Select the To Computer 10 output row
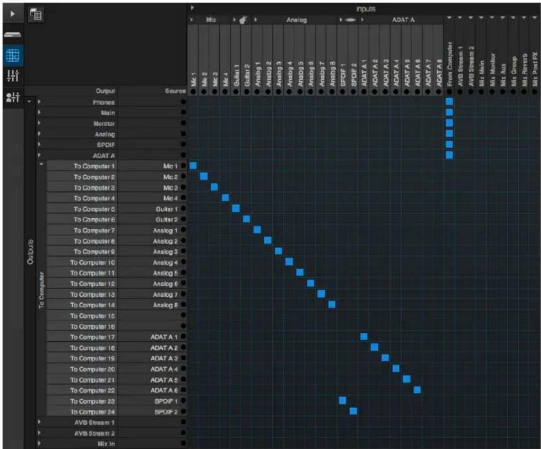The height and width of the screenshot is (449, 541). tap(81, 262)
